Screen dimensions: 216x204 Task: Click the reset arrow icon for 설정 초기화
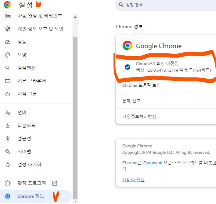tap(7, 165)
